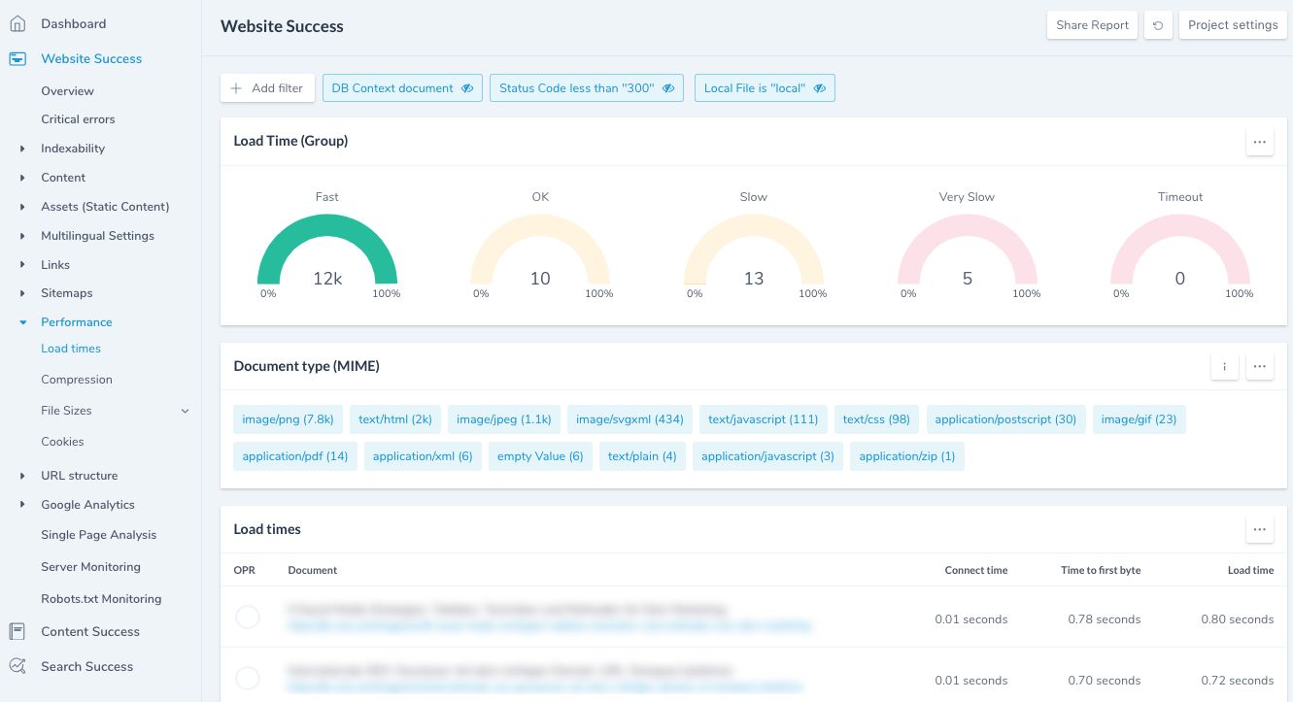The height and width of the screenshot is (702, 1293).
Task: Filter by text/javascript (111) tag
Action: coord(763,419)
